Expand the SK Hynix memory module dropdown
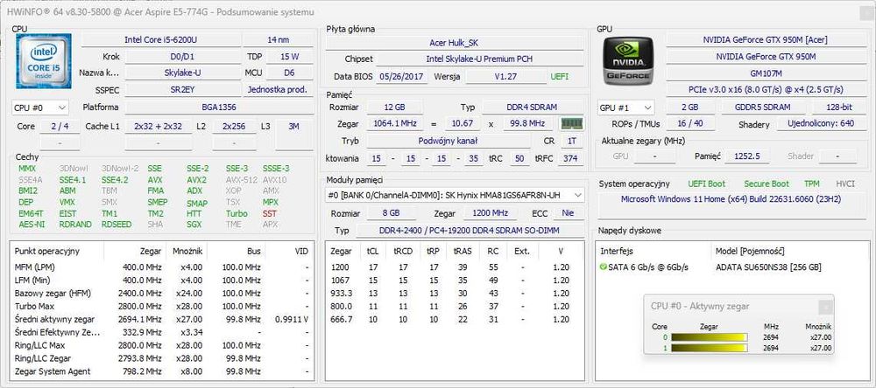Screen dimensions: 876x388 click(456, 195)
